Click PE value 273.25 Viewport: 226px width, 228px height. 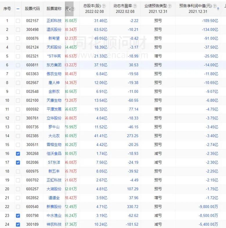[x=133, y=136]
